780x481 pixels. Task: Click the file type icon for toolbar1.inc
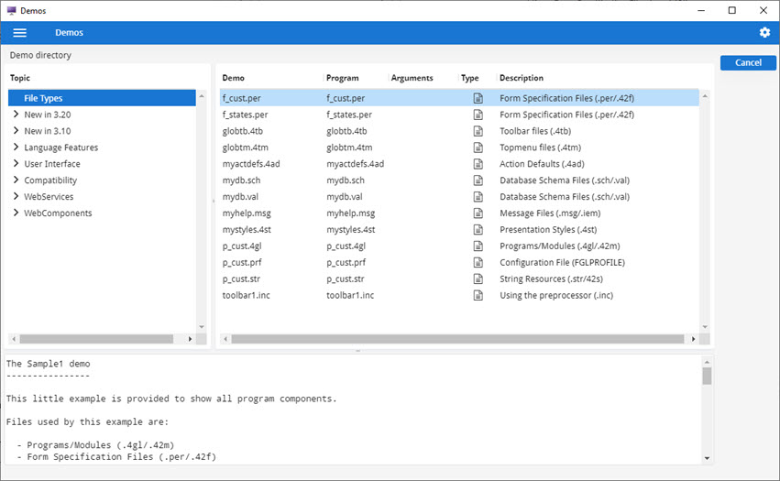(x=478, y=295)
